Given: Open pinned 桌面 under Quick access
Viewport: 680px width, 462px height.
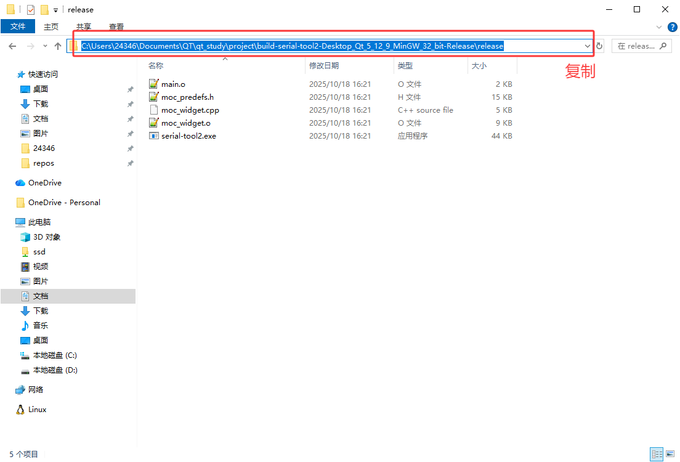Looking at the screenshot, I should click(41, 89).
